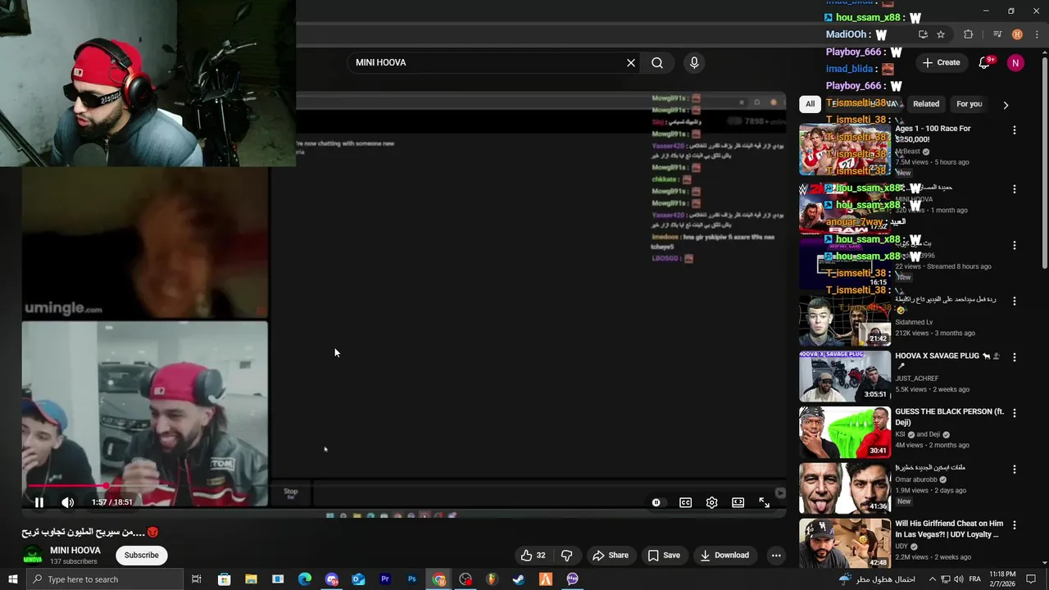Open Outlook from taskbar
The image size is (1049, 590).
click(x=358, y=579)
